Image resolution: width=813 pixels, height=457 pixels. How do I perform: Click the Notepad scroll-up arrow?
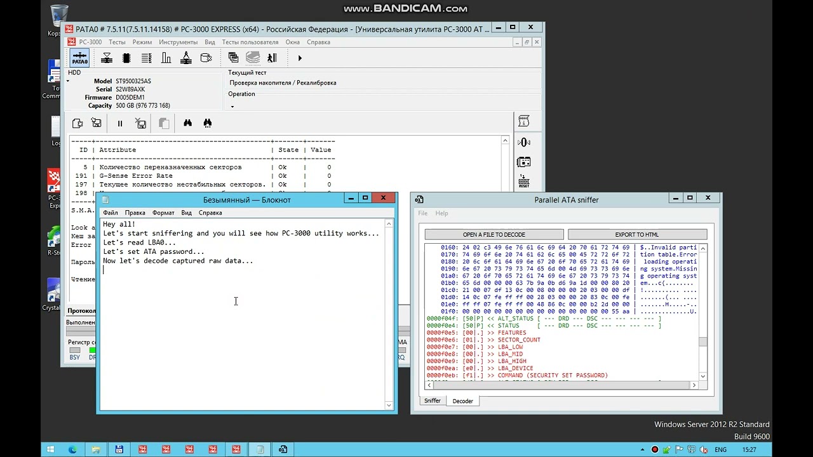point(389,223)
